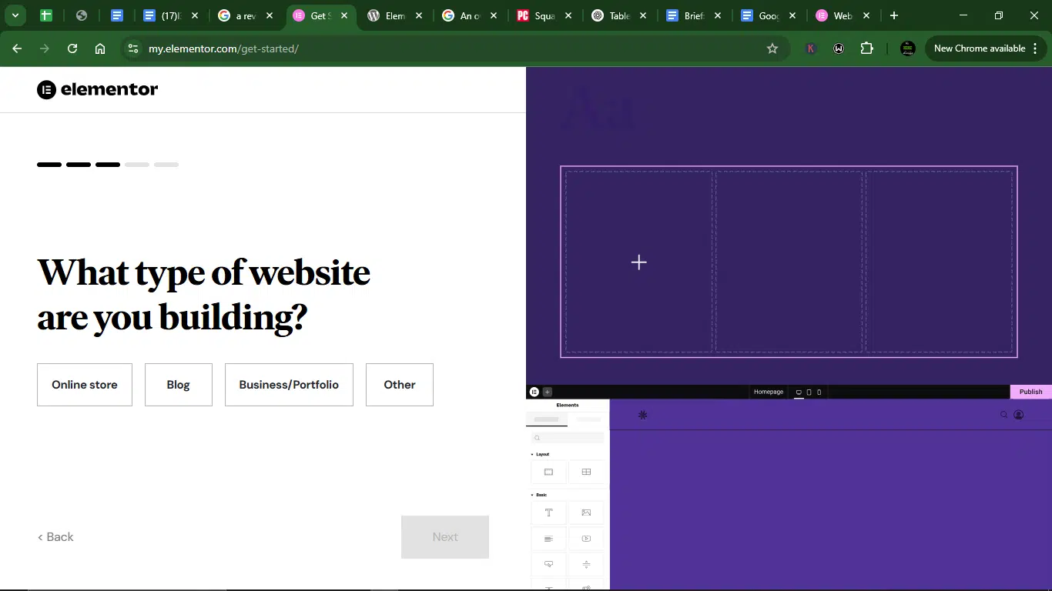Click the browser back arrow
The width and height of the screenshot is (1052, 591).
(x=17, y=48)
